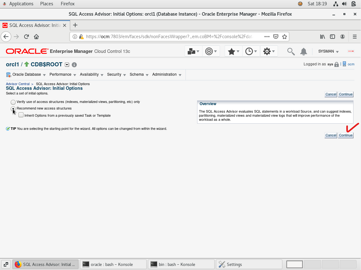
Task: Open the Security menu
Action: tap(116, 74)
